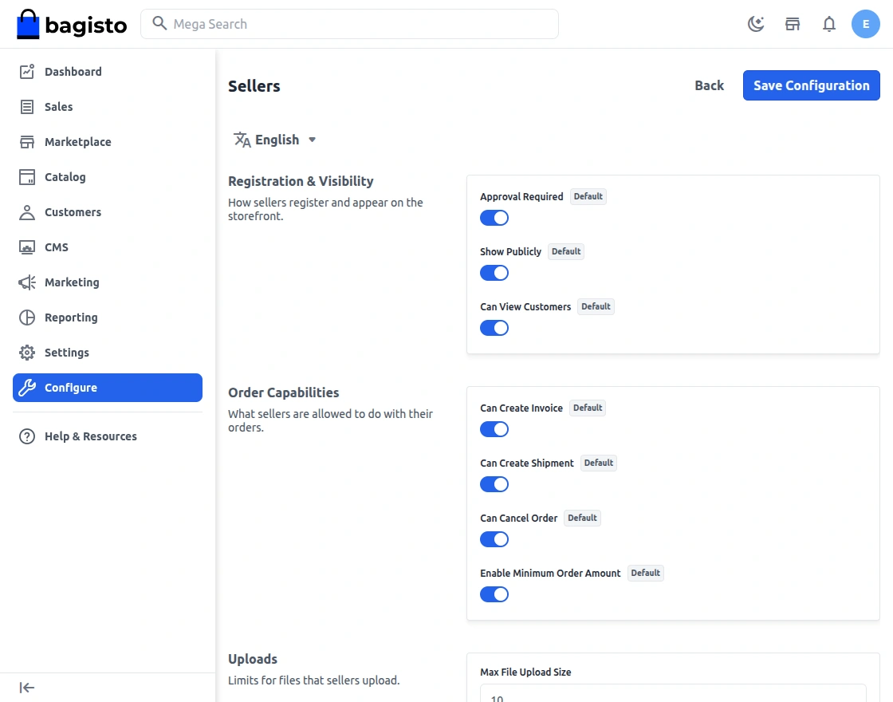The width and height of the screenshot is (893, 702).
Task: Click the Marketplace store icon in sidebar
Action: (27, 142)
